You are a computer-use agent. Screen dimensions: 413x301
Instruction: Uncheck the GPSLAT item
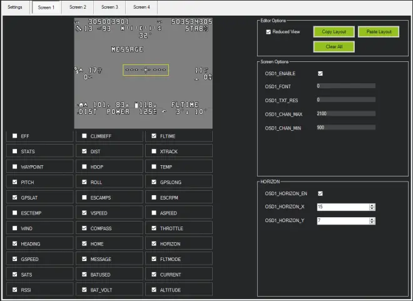[x=15, y=197]
